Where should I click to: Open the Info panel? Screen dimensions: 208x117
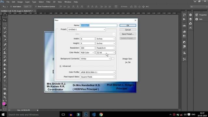199,19
